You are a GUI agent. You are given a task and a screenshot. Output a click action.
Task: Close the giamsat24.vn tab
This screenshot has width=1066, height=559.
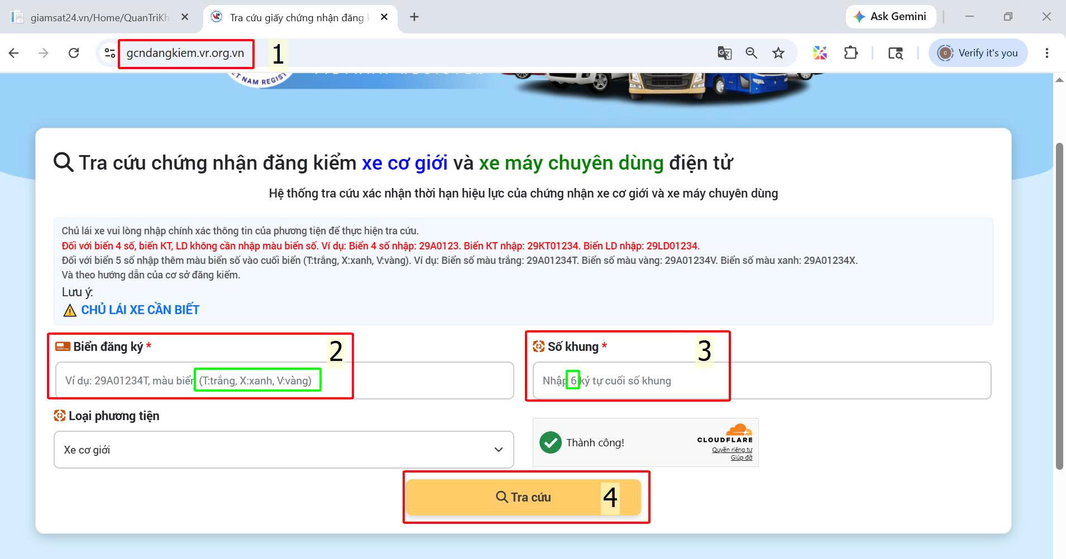185,17
